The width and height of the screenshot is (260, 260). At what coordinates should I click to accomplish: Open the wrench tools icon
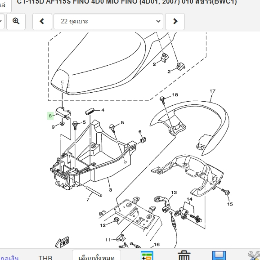(x=254, y=256)
